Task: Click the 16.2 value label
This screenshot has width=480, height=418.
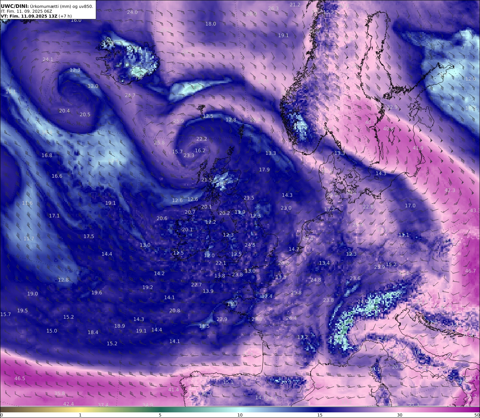Action: [200, 150]
